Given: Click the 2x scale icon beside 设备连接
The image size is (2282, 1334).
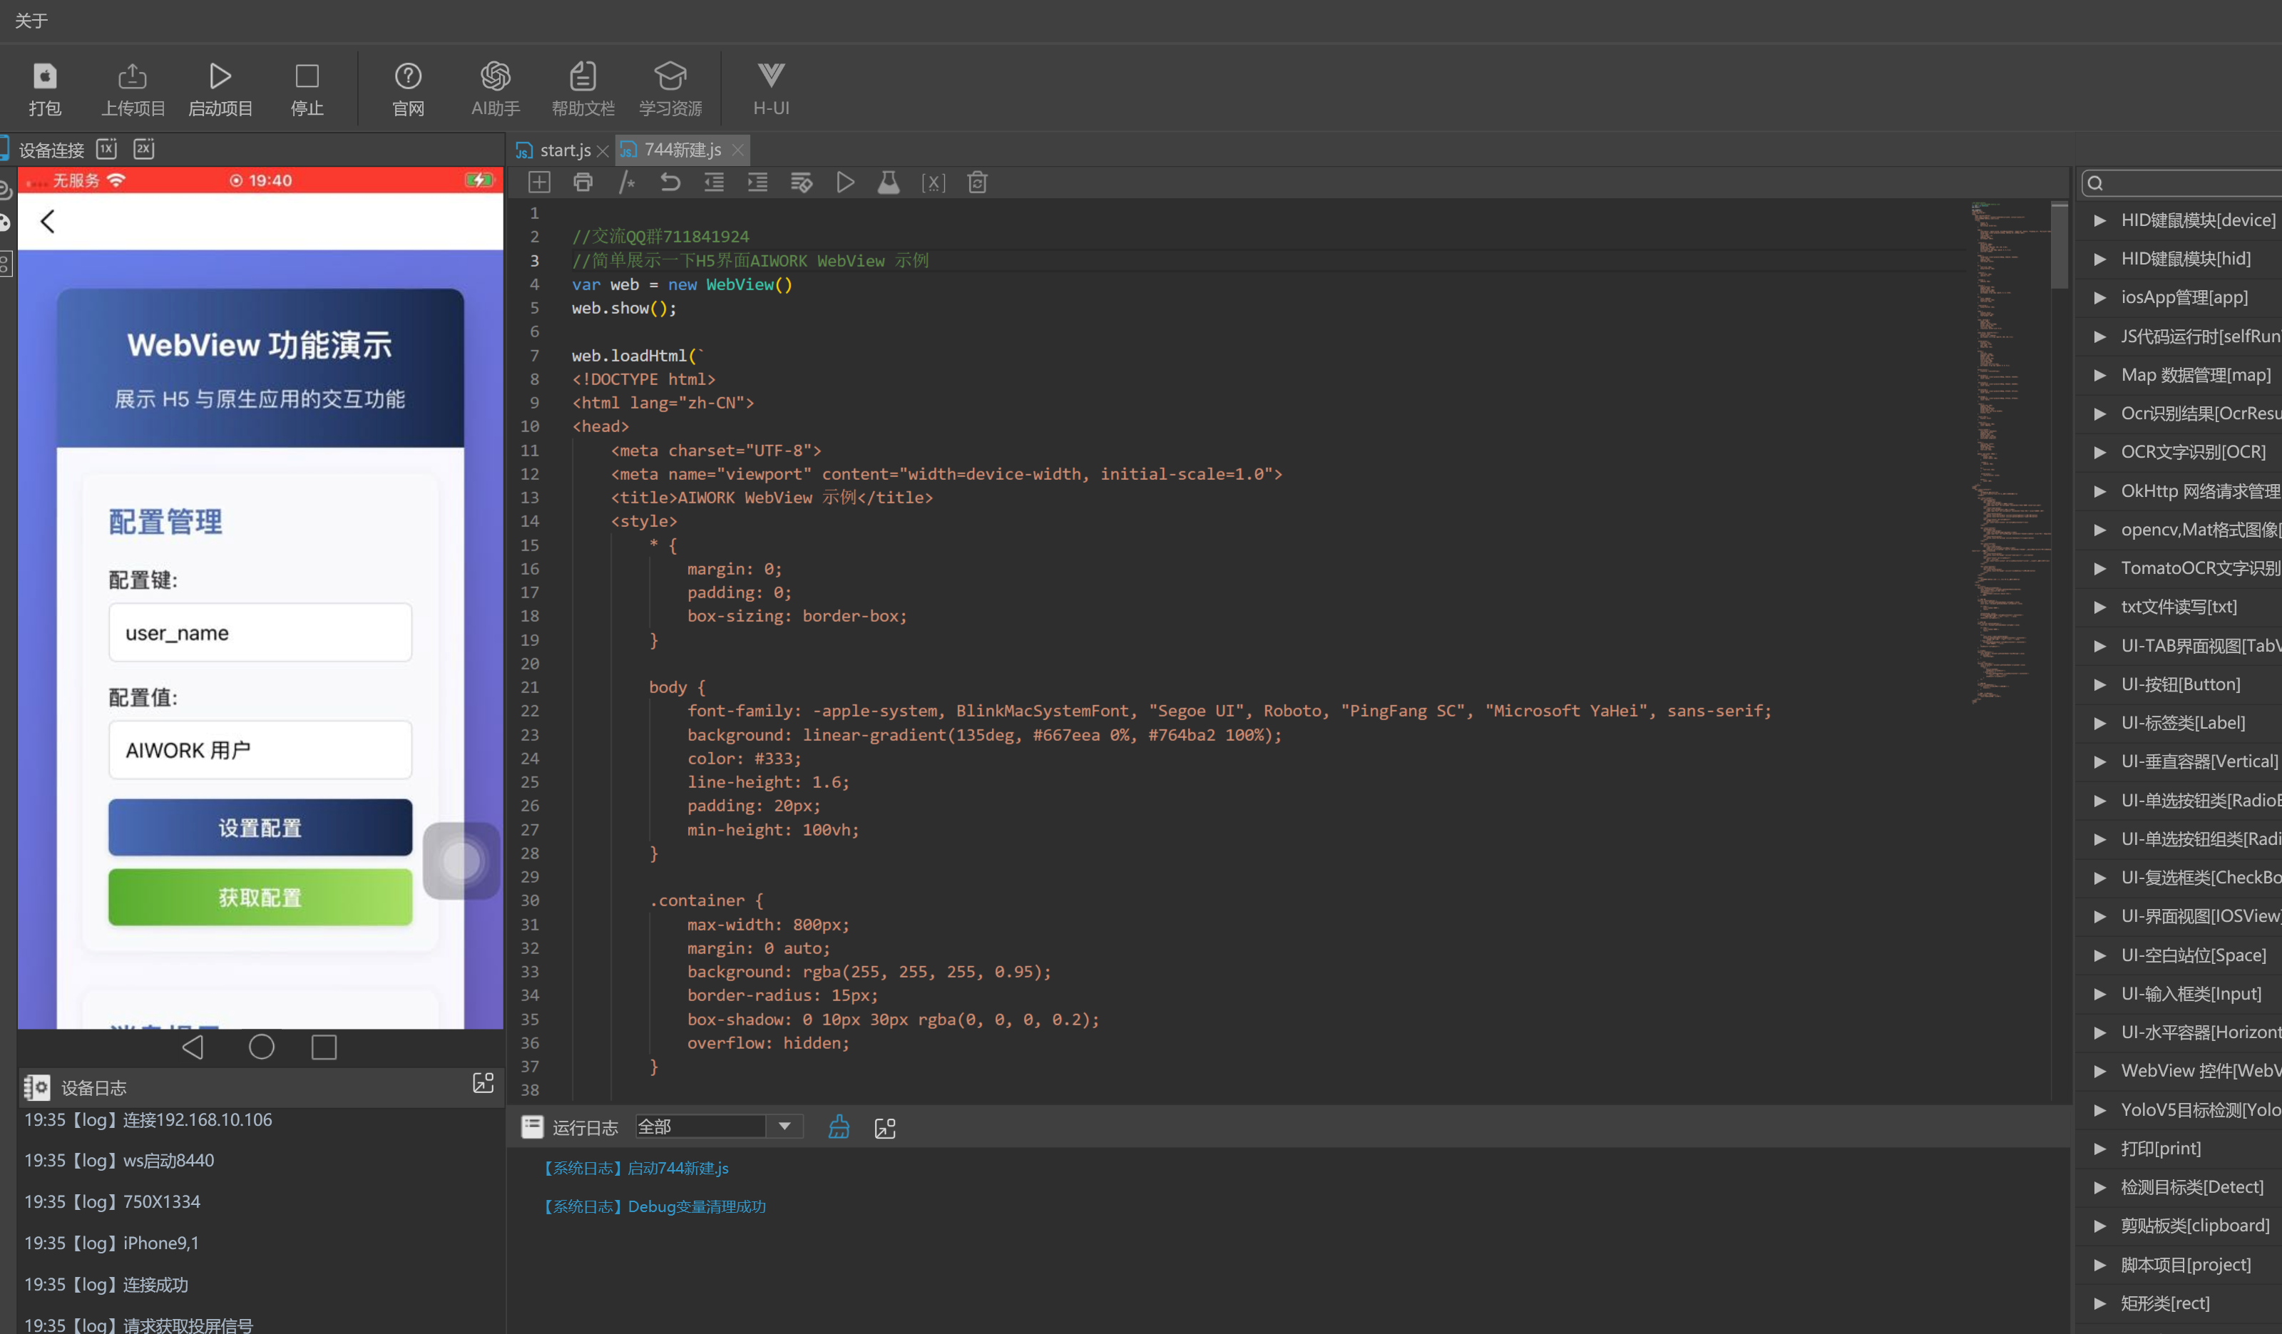Looking at the screenshot, I should tap(144, 148).
